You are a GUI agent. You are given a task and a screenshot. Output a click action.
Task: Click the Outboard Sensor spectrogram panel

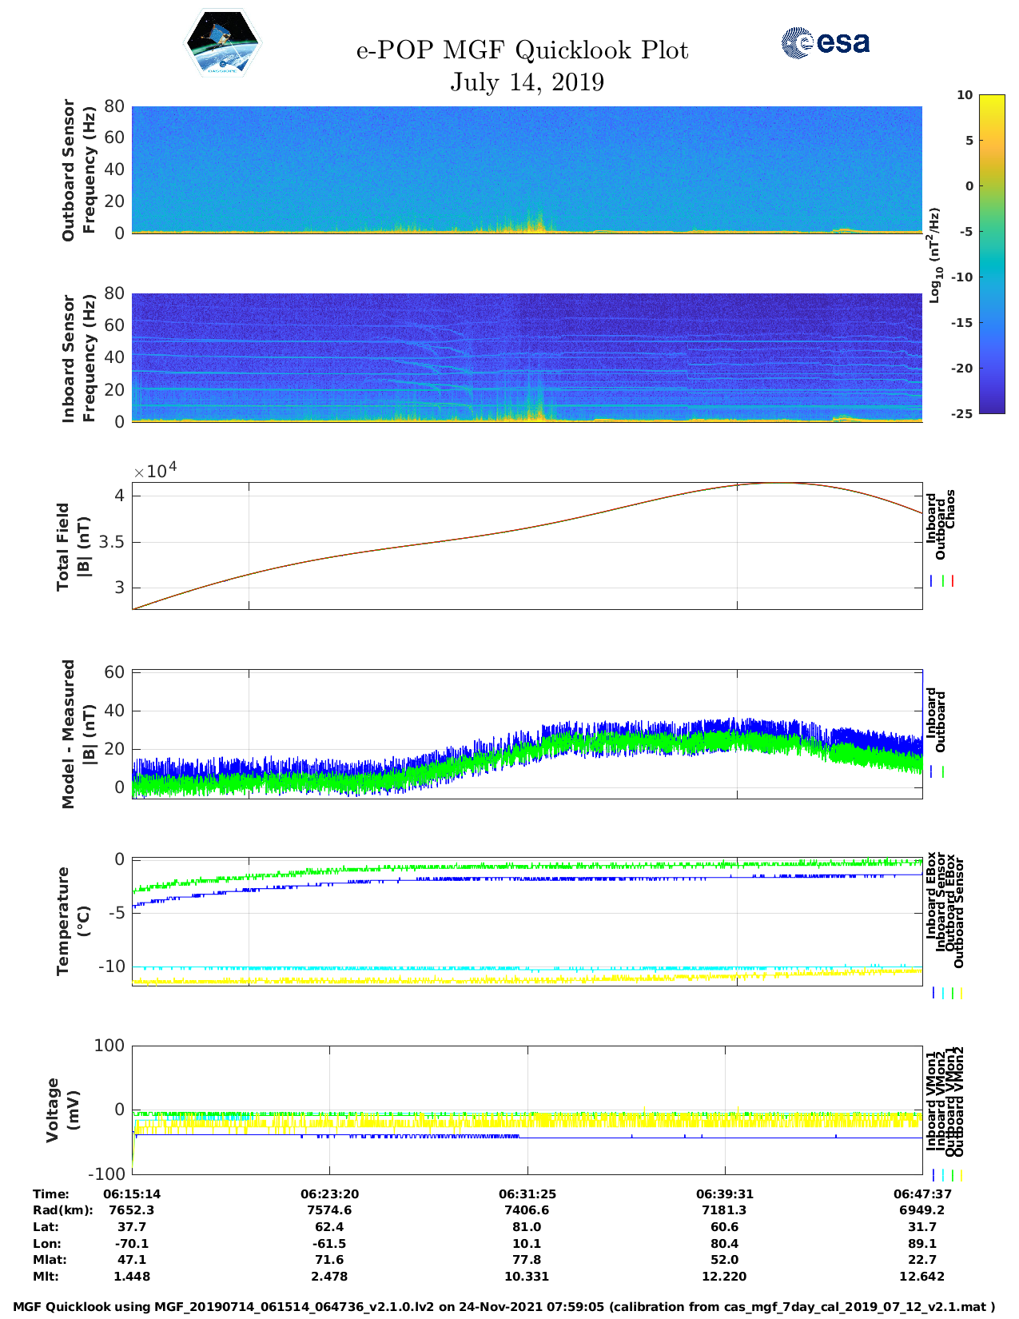(x=527, y=169)
